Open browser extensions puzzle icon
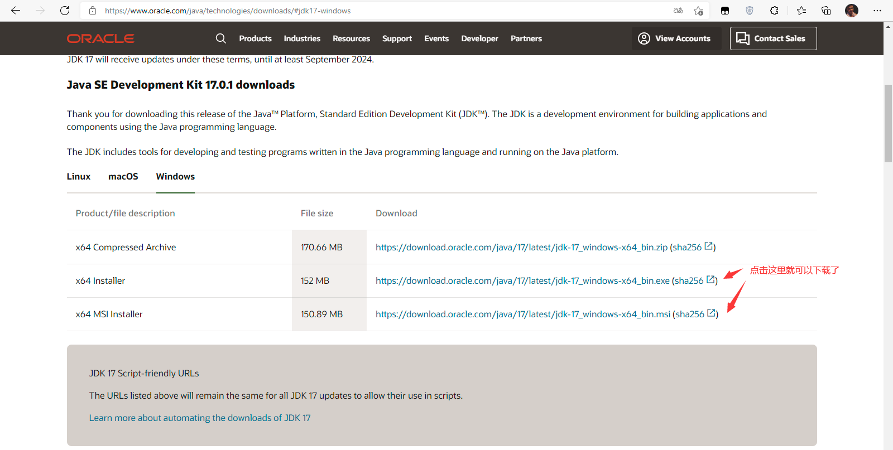The image size is (893, 450). click(x=774, y=11)
